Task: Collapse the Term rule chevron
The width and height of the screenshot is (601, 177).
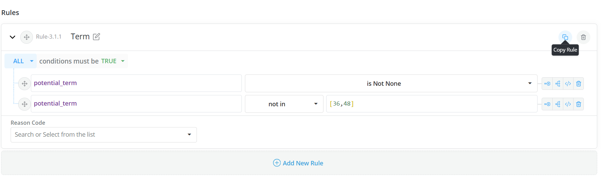Action: point(12,37)
